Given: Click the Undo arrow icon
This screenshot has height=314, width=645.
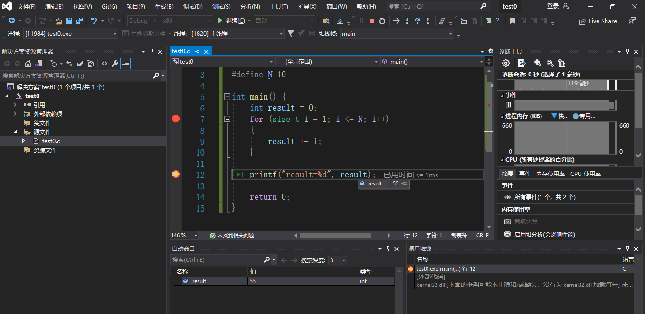Looking at the screenshot, I should click(x=94, y=21).
